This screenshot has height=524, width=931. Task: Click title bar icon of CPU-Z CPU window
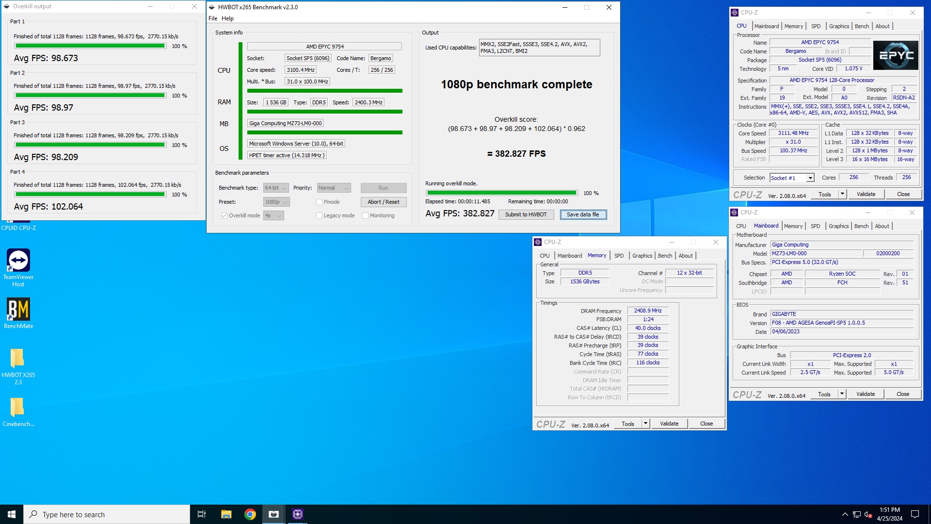coord(735,13)
